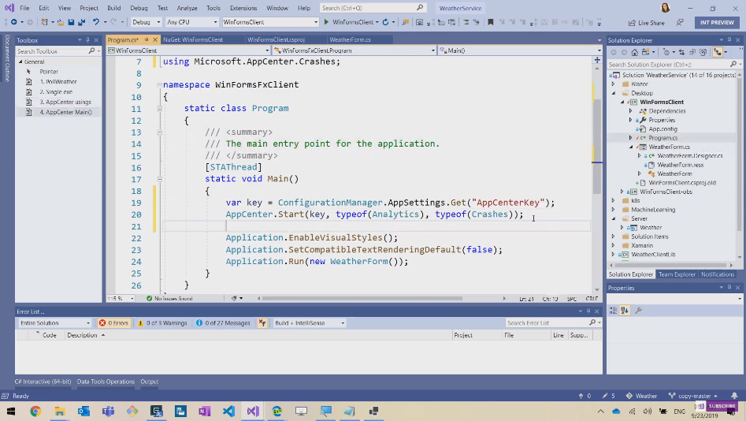Image resolution: width=746 pixels, height=421 pixels.
Task: Select the Team Explorer tab
Action: click(x=677, y=274)
